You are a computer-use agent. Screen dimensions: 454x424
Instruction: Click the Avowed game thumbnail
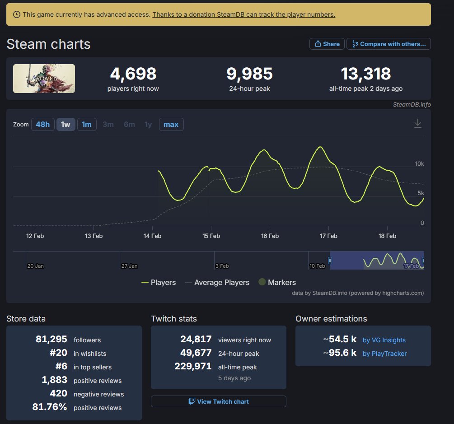(x=44, y=79)
